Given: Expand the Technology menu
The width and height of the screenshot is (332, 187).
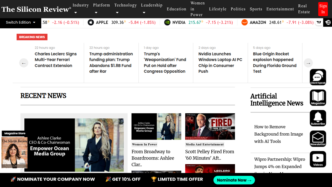Looking at the screenshot, I should 126,9.
